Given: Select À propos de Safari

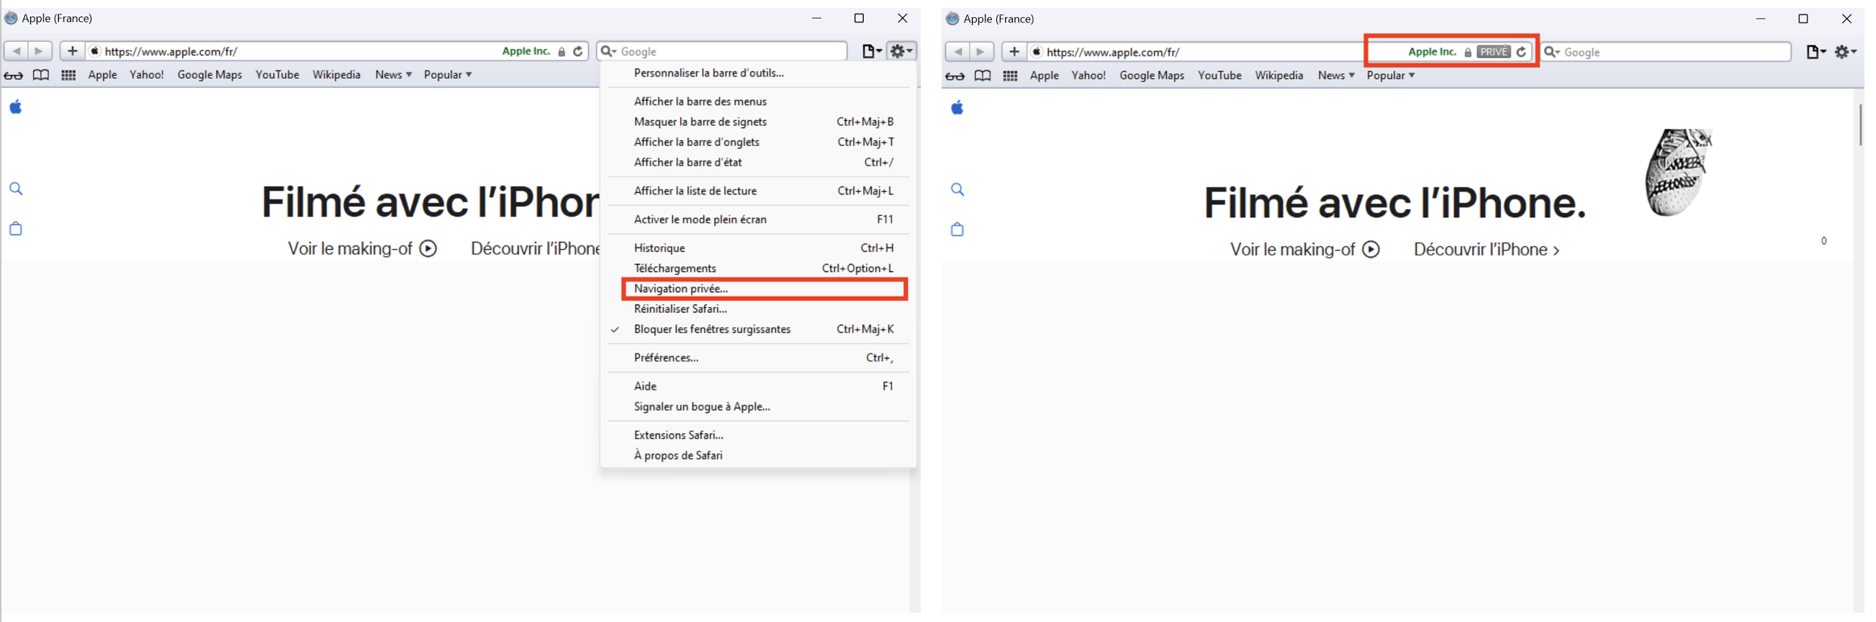Looking at the screenshot, I should (758, 455).
